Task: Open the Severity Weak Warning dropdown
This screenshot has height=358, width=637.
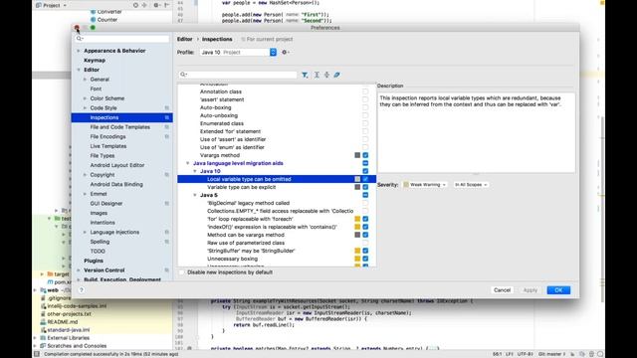Action: [425, 185]
